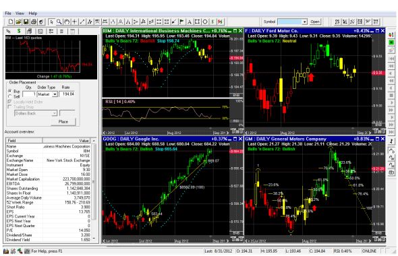Select the Sell radio button
398x256 pixels.
click(10, 96)
